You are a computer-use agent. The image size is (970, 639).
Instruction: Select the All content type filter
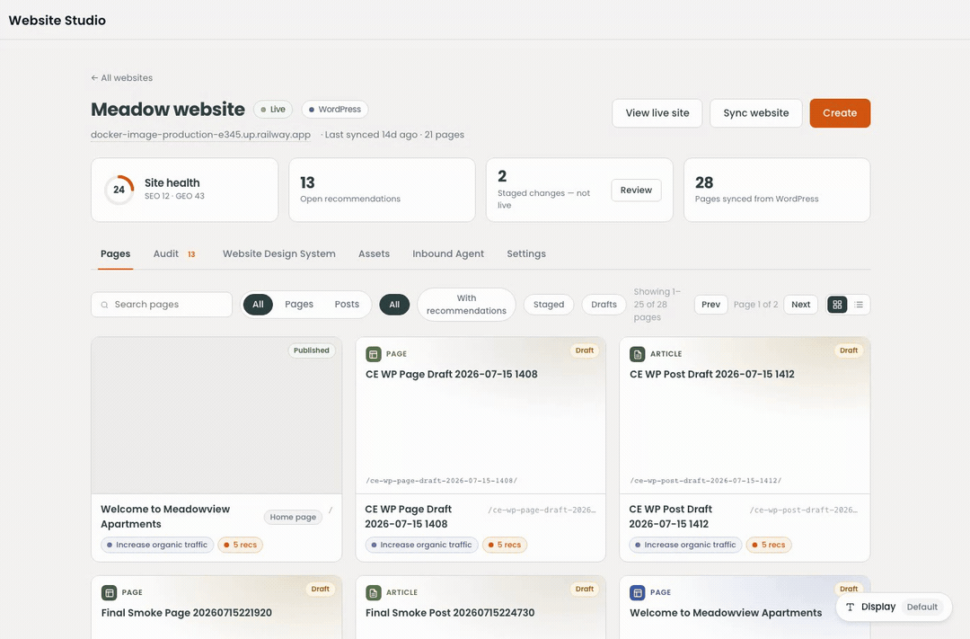click(258, 305)
